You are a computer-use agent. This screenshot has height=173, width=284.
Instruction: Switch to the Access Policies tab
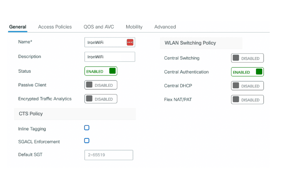coord(55,27)
